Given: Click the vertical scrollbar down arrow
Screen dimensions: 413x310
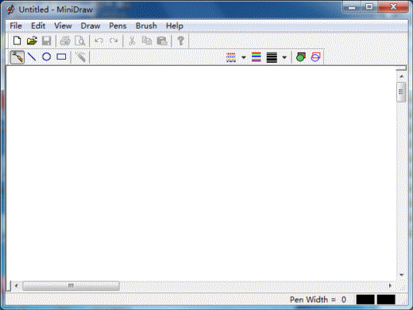Looking at the screenshot, I should 401,275.
